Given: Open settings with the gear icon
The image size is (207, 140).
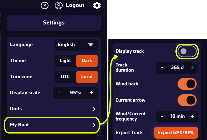Looking at the screenshot, I should 97,5.
